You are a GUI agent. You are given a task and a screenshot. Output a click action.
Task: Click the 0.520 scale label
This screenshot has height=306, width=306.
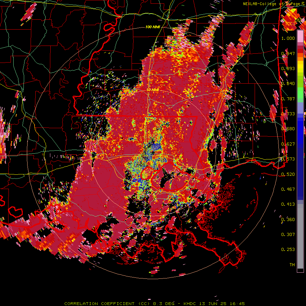(x=288, y=174)
